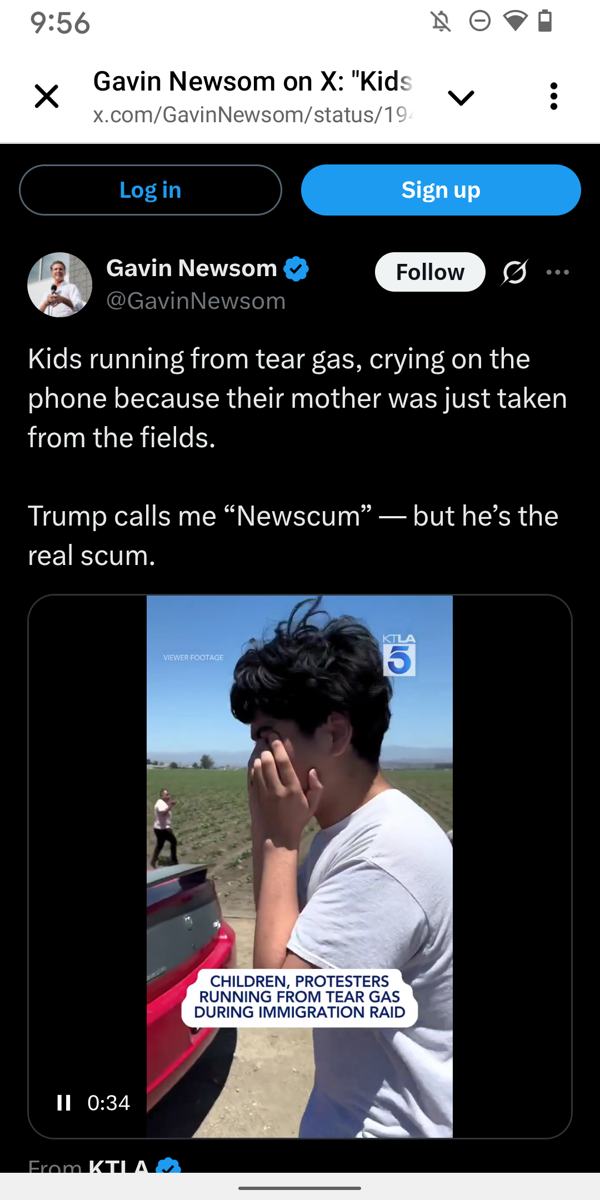
Task: Open the three-dot browser menu
Action: pos(553,97)
